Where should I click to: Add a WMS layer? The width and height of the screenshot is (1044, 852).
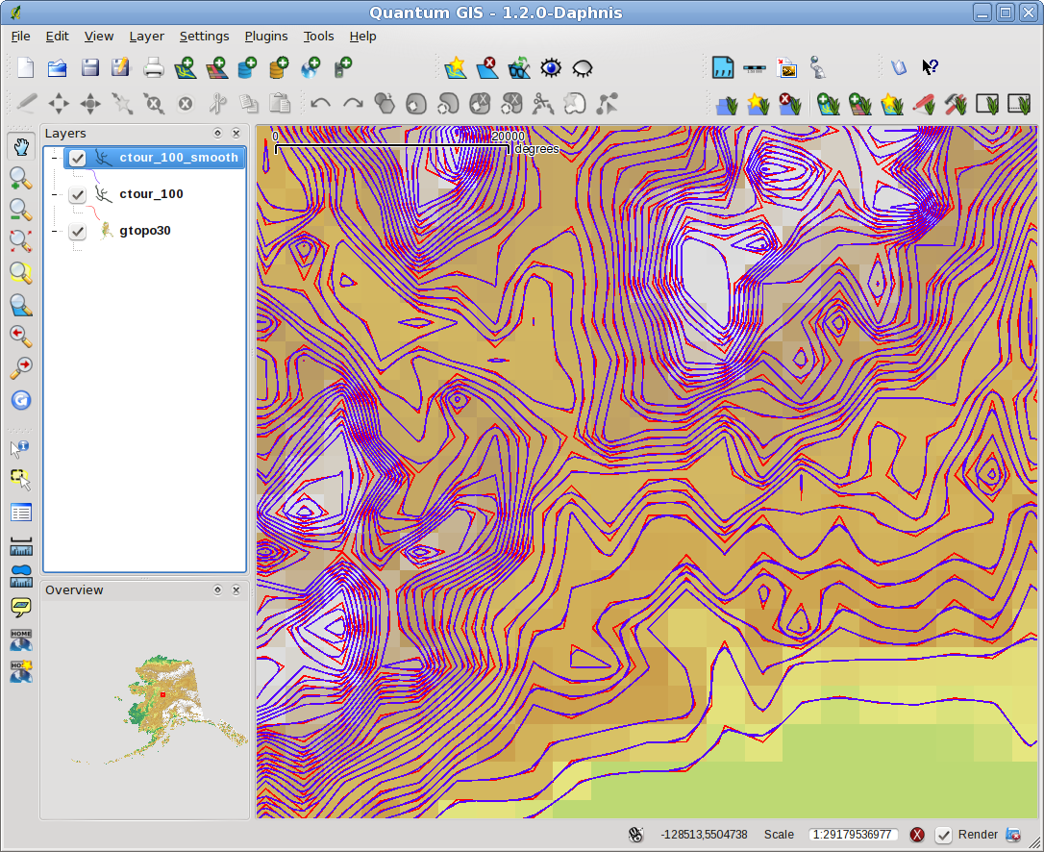tap(311, 68)
